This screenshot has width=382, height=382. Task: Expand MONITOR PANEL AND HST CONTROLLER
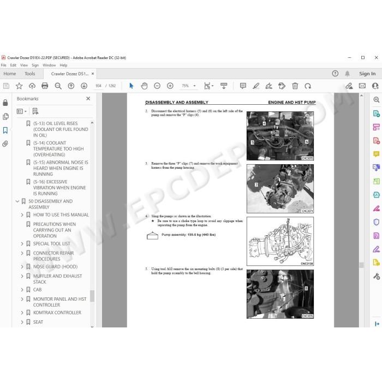point(22,299)
